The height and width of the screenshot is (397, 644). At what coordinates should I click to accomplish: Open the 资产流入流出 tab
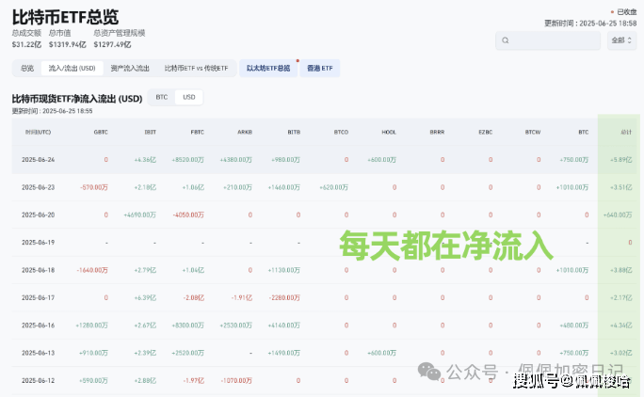click(x=130, y=68)
